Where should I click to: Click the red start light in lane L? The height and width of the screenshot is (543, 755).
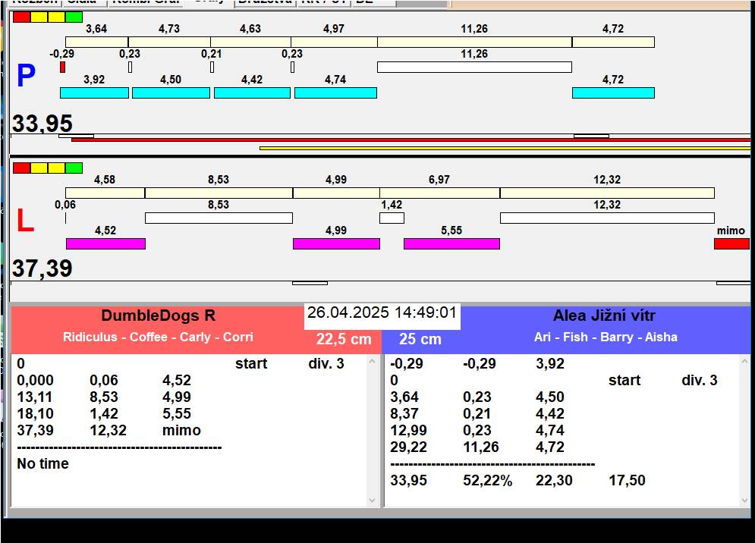click(x=21, y=168)
